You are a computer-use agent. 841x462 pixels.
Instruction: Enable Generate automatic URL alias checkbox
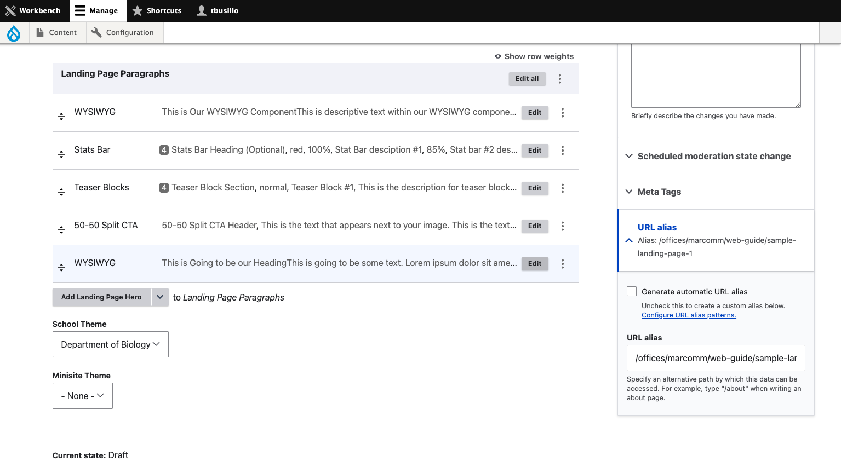pos(632,291)
